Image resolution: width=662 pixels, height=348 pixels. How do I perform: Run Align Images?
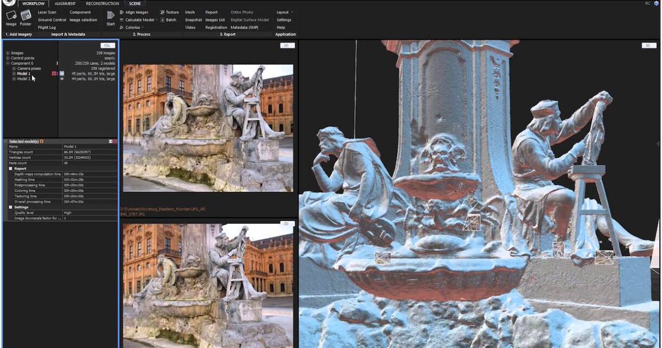tap(133, 12)
